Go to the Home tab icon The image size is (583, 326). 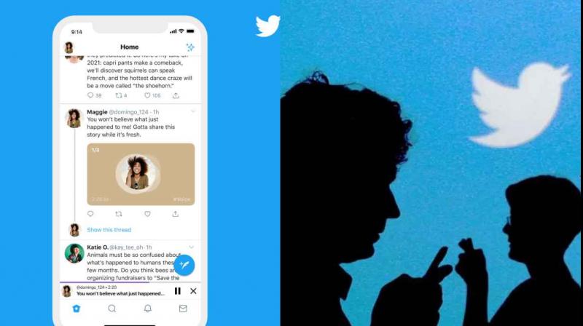tap(77, 309)
